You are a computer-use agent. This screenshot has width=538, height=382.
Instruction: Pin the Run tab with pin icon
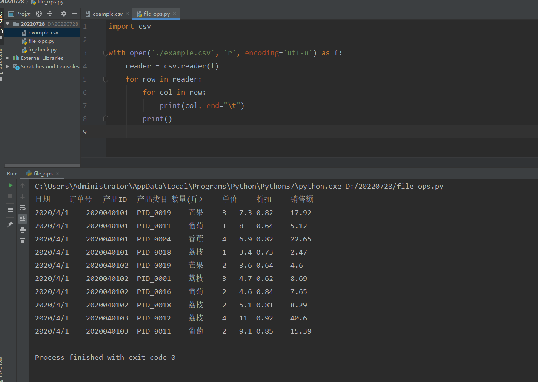[x=10, y=224]
